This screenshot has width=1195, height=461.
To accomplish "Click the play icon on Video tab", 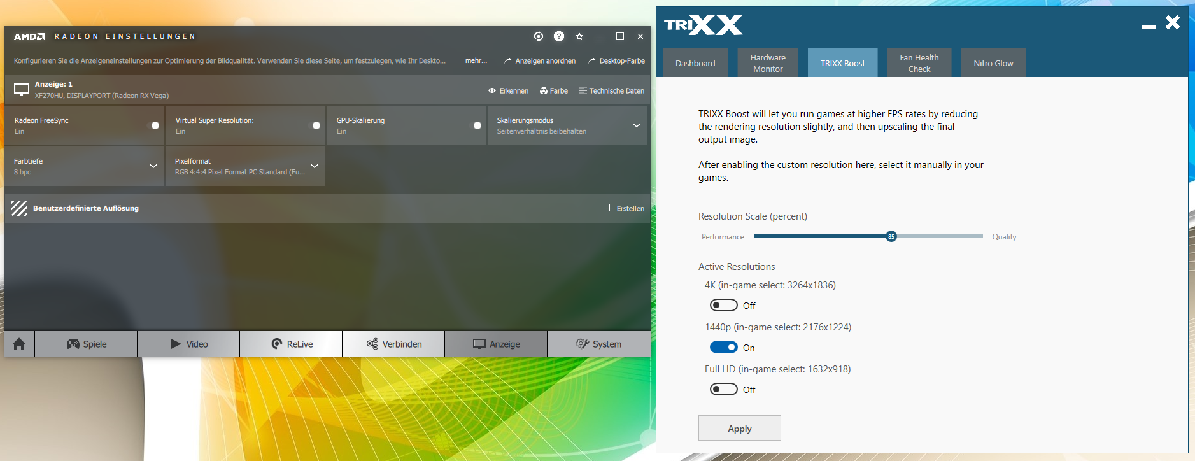I will pyautogui.click(x=176, y=344).
